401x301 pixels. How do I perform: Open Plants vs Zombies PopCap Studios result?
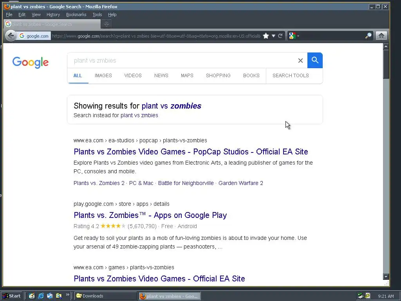[x=191, y=152]
